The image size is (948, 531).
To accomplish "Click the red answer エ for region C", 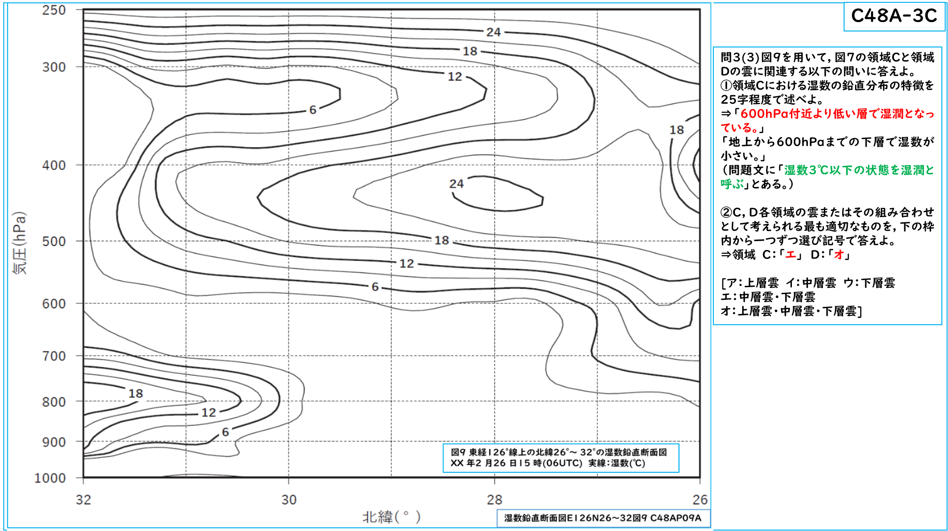I will (x=790, y=255).
